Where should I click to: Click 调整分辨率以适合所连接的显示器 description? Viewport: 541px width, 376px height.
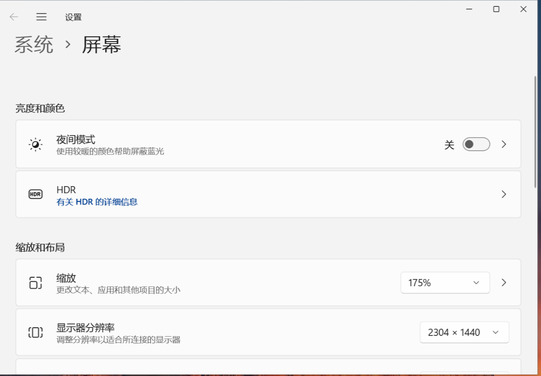pos(118,340)
